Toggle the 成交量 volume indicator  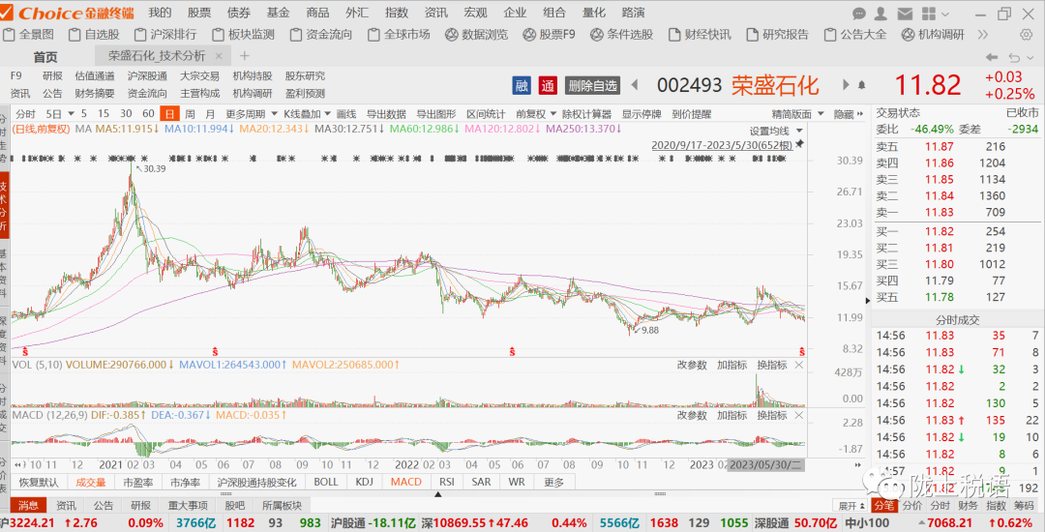[90, 482]
